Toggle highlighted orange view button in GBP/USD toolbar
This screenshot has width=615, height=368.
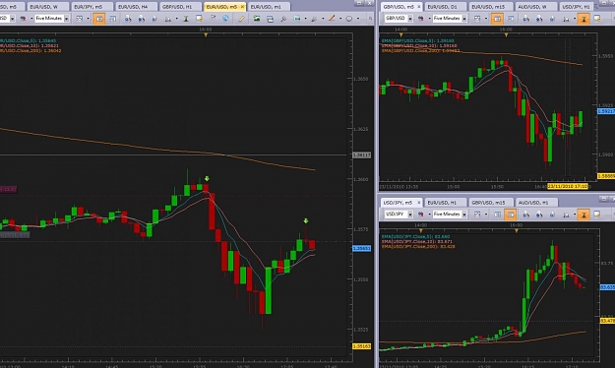point(497,19)
